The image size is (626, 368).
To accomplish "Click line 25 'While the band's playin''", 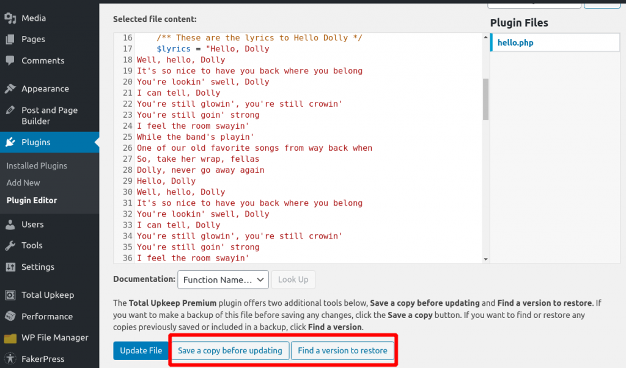I will tap(196, 137).
